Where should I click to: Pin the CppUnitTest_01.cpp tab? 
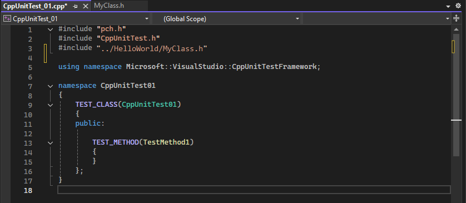tap(76, 6)
